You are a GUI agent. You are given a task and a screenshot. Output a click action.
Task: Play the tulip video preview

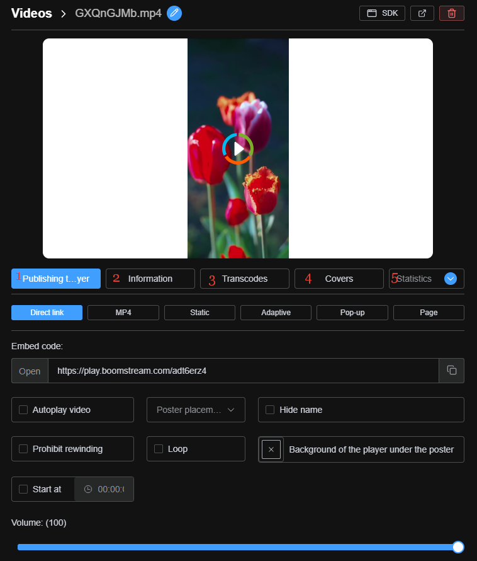[238, 149]
